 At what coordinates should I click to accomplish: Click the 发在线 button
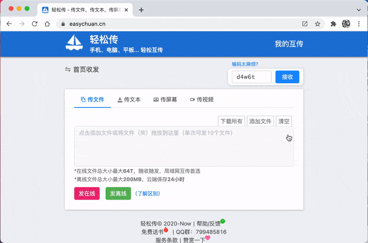[87, 193]
